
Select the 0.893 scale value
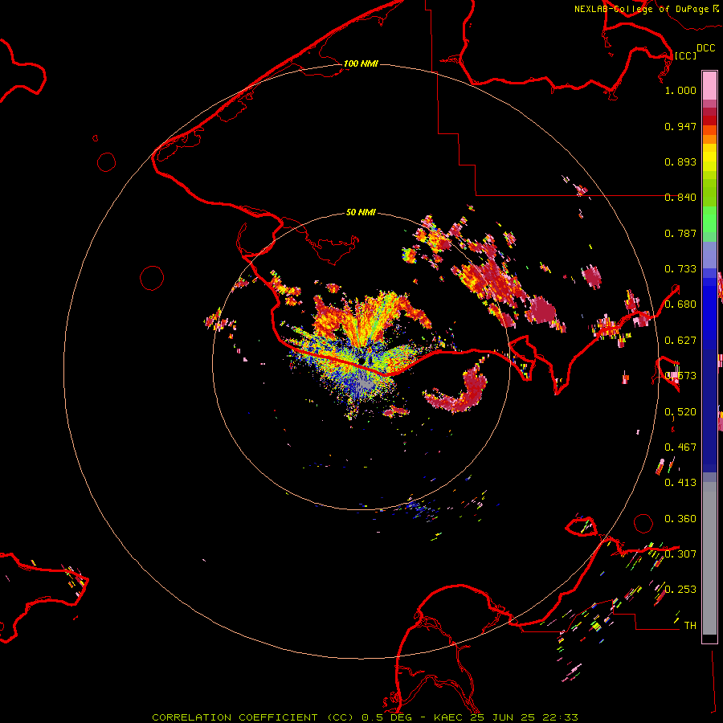pyautogui.click(x=680, y=161)
